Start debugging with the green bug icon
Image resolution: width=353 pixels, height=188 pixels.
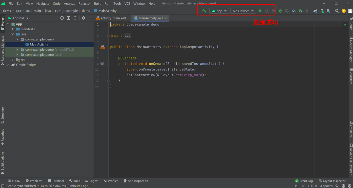point(280,11)
